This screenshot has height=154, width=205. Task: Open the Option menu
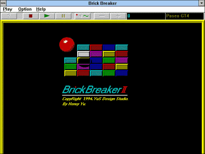pos(25,9)
